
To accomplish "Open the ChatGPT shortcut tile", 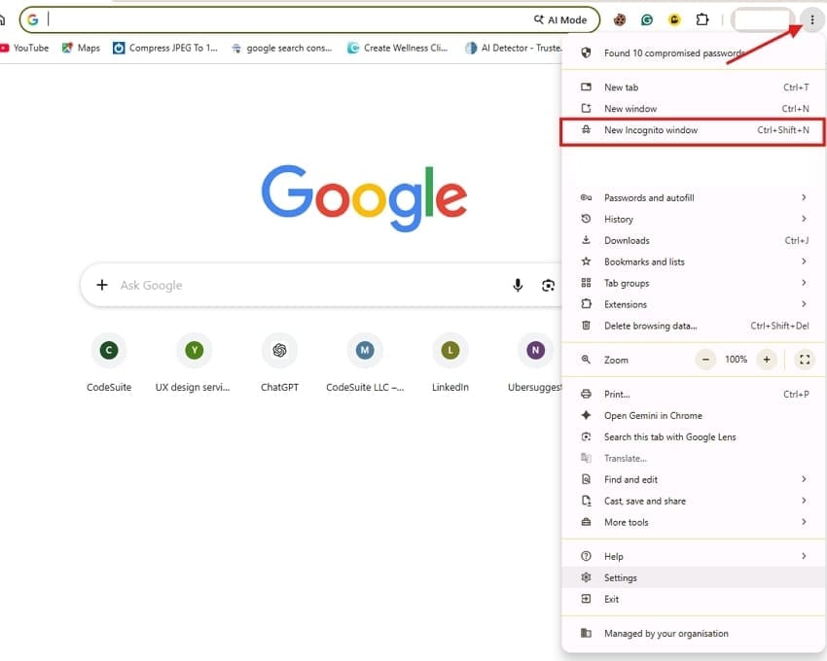I will coord(279,364).
